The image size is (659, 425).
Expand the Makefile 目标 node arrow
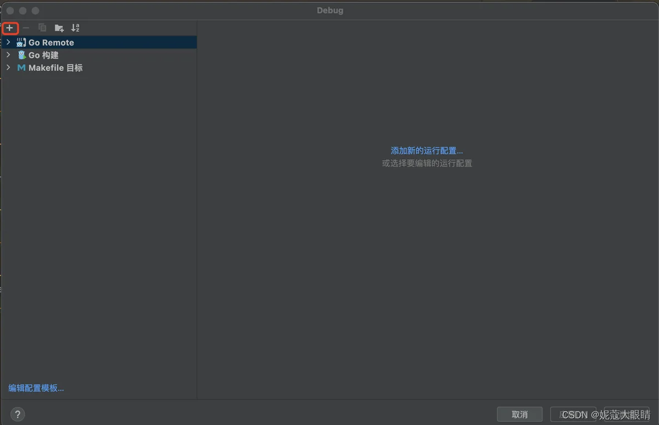[x=8, y=68]
